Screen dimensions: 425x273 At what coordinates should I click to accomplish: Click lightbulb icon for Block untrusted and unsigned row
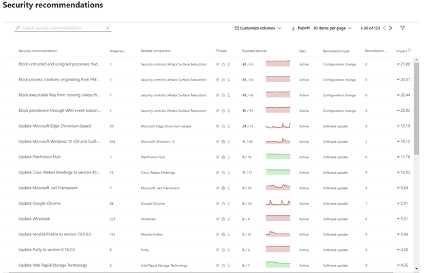tap(229, 64)
